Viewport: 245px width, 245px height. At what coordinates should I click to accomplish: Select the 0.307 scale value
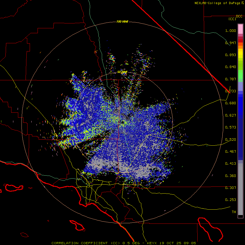[231, 188]
